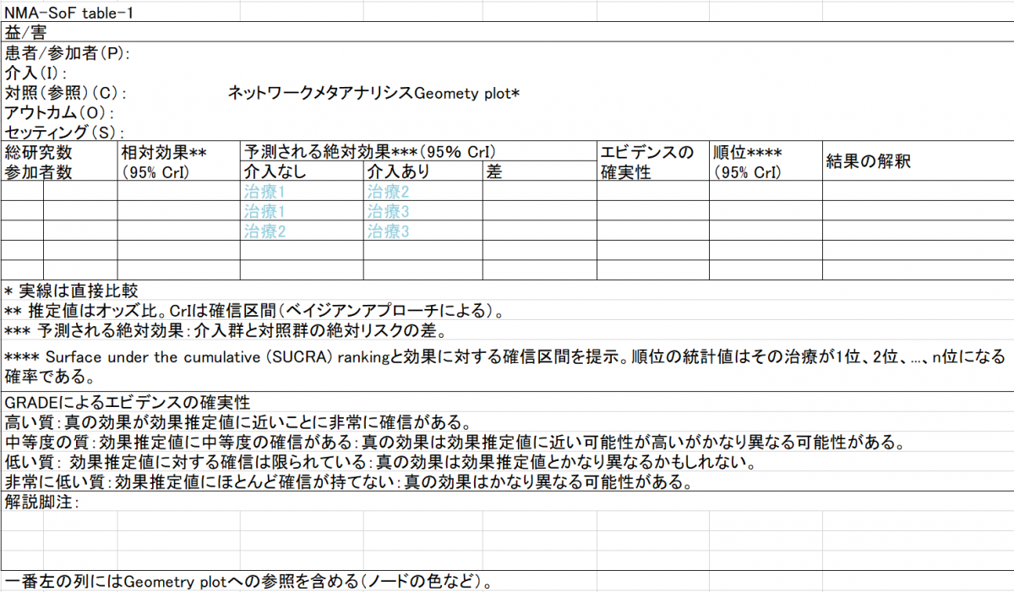Select the 差 column header

495,171
